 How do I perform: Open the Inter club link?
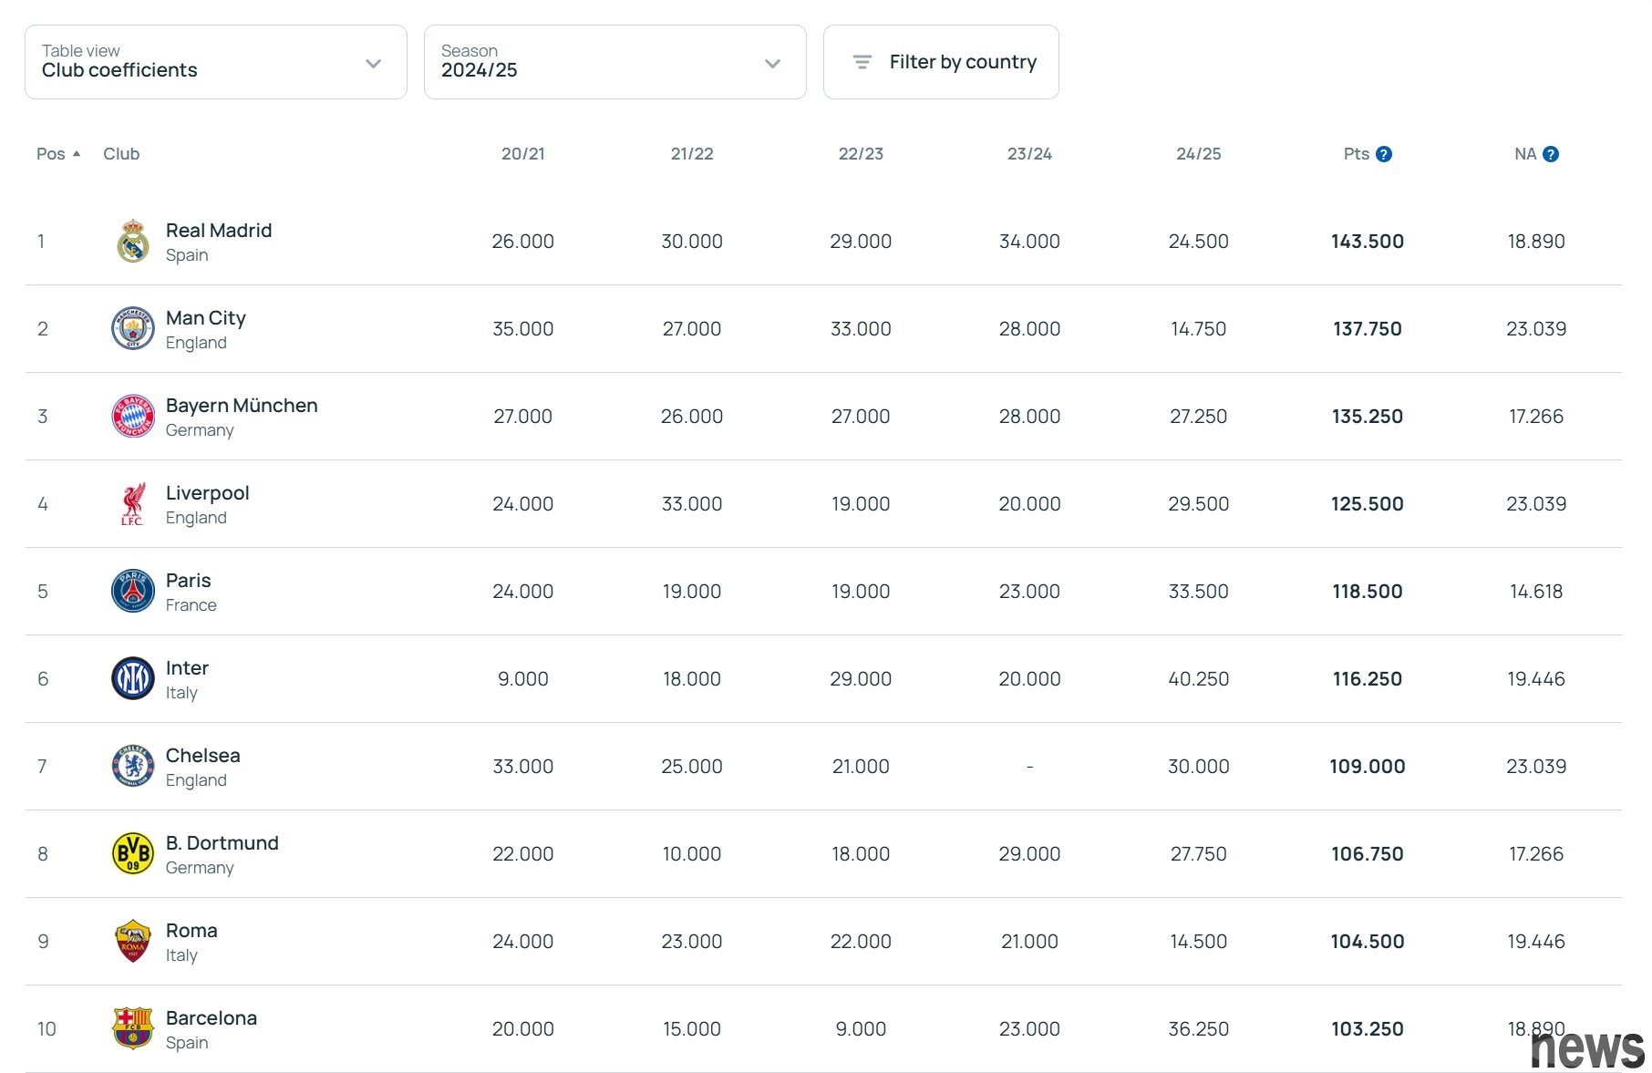click(x=187, y=668)
